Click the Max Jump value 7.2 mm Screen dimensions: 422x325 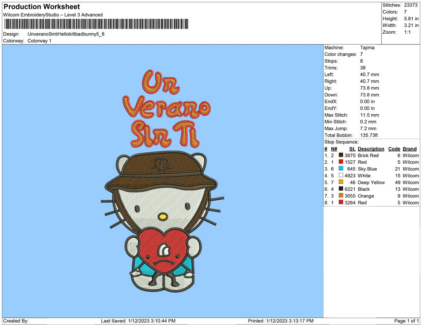coord(368,128)
